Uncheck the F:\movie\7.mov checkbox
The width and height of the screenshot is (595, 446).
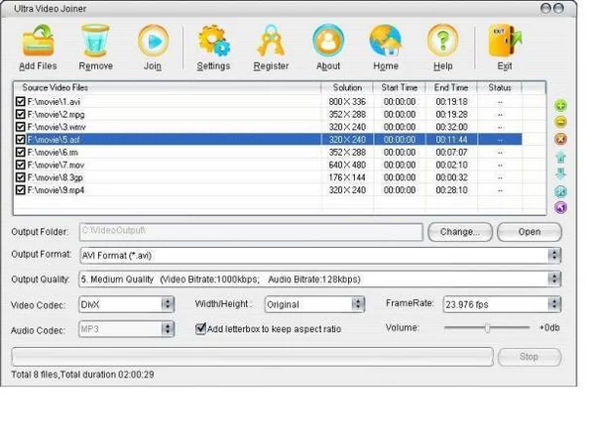click(21, 165)
